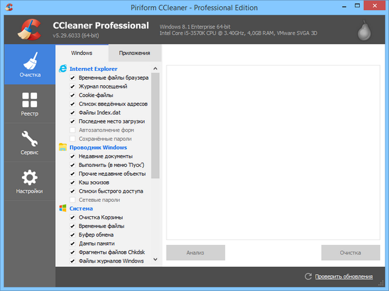The height and width of the screenshot is (291, 389).
Task: Uncheck Списки быстрого доступа
Action: click(x=72, y=191)
